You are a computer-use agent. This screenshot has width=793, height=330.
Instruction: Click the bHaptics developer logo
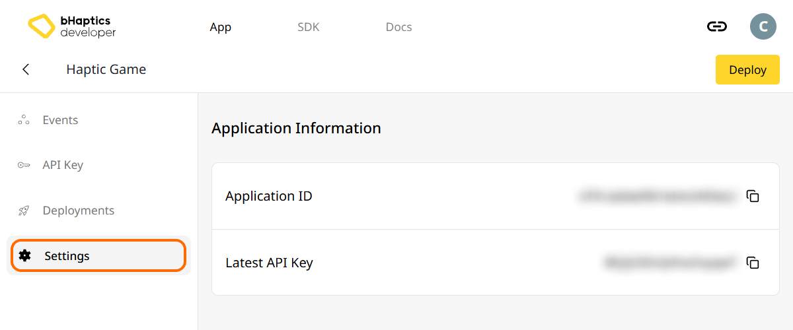(x=71, y=26)
